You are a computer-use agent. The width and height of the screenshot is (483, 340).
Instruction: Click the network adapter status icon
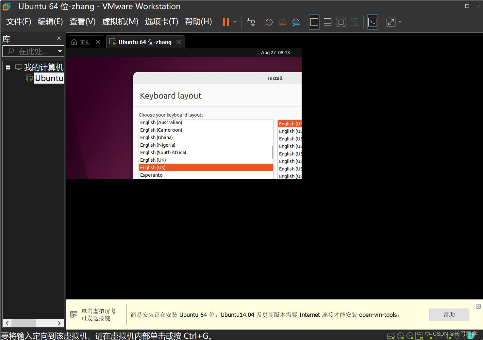point(428,336)
